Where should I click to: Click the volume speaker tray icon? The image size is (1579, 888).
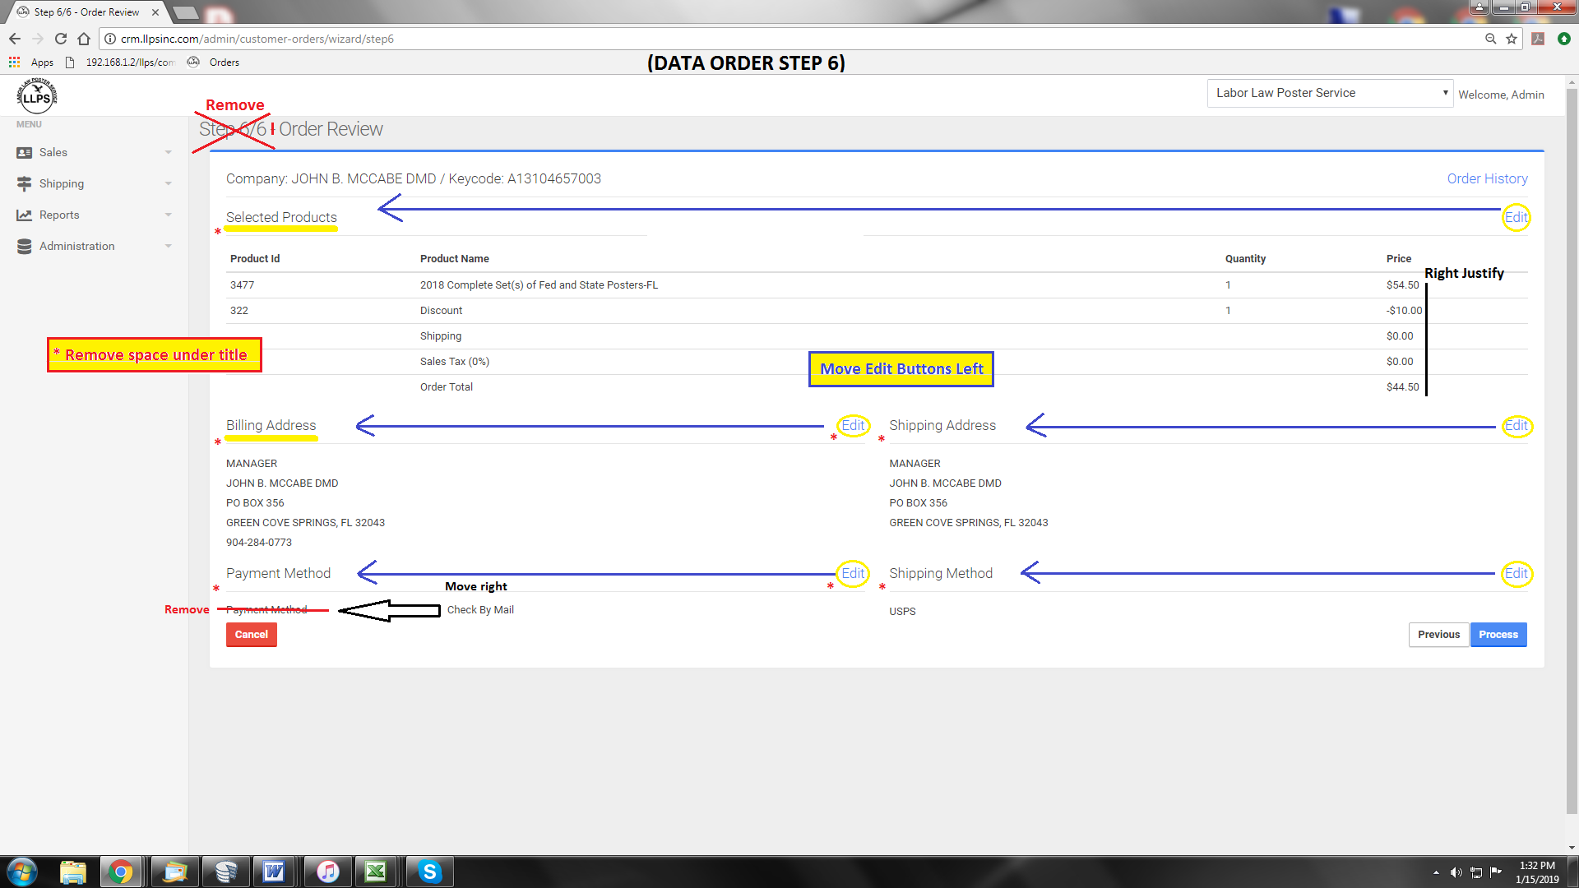tap(1456, 872)
